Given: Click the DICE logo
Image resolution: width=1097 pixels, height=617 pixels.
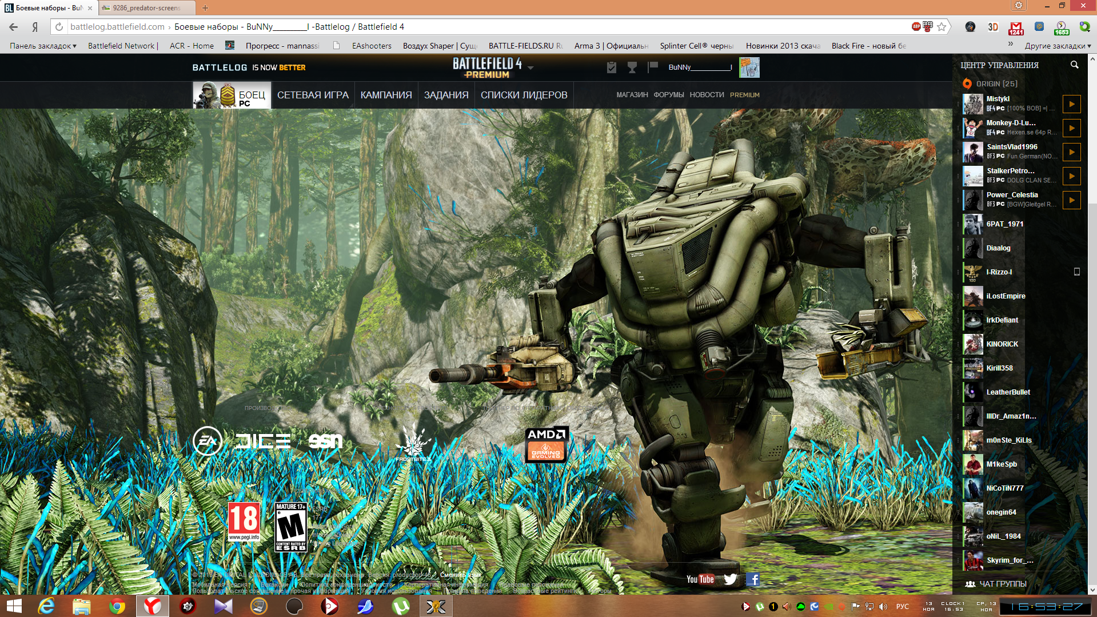Looking at the screenshot, I should 263,441.
